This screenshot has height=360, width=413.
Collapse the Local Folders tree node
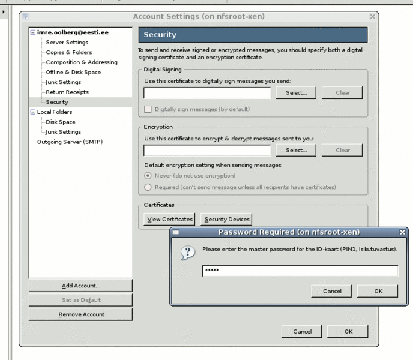coord(32,112)
